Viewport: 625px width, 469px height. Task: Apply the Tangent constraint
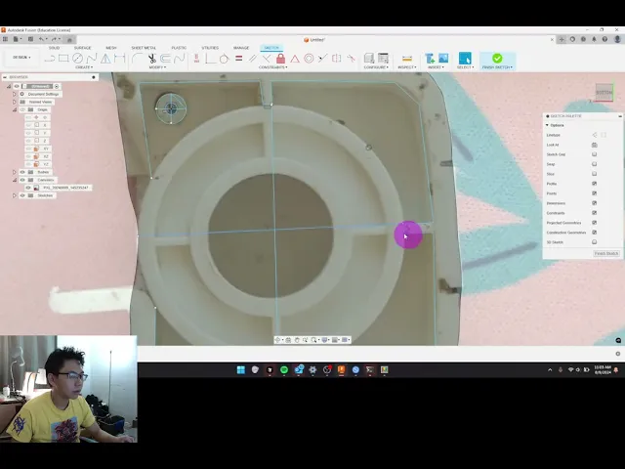224,59
